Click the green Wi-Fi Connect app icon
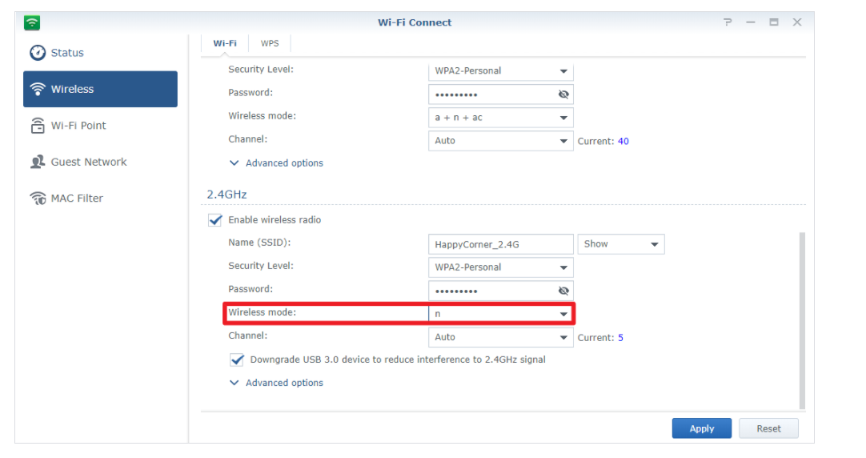The height and width of the screenshot is (458, 866). pos(32,22)
